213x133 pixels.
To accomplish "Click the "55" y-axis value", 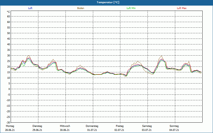I will [9, 28].
